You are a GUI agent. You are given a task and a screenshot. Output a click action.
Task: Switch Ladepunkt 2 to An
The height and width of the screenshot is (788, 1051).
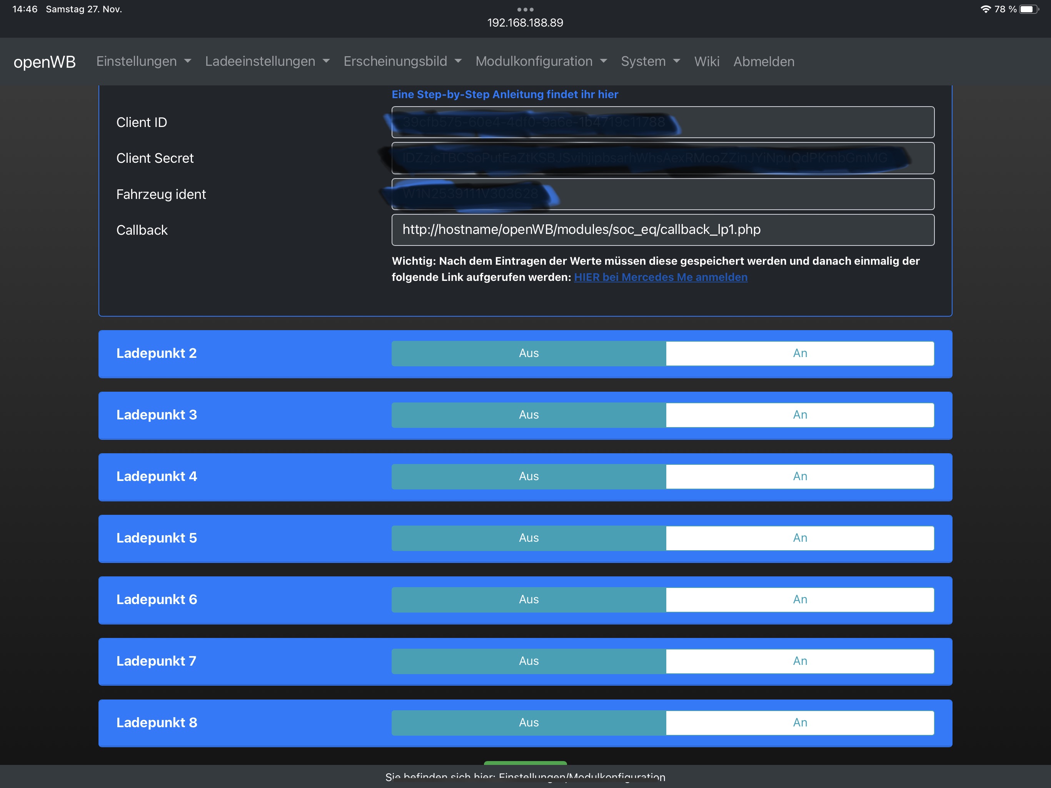coord(800,353)
